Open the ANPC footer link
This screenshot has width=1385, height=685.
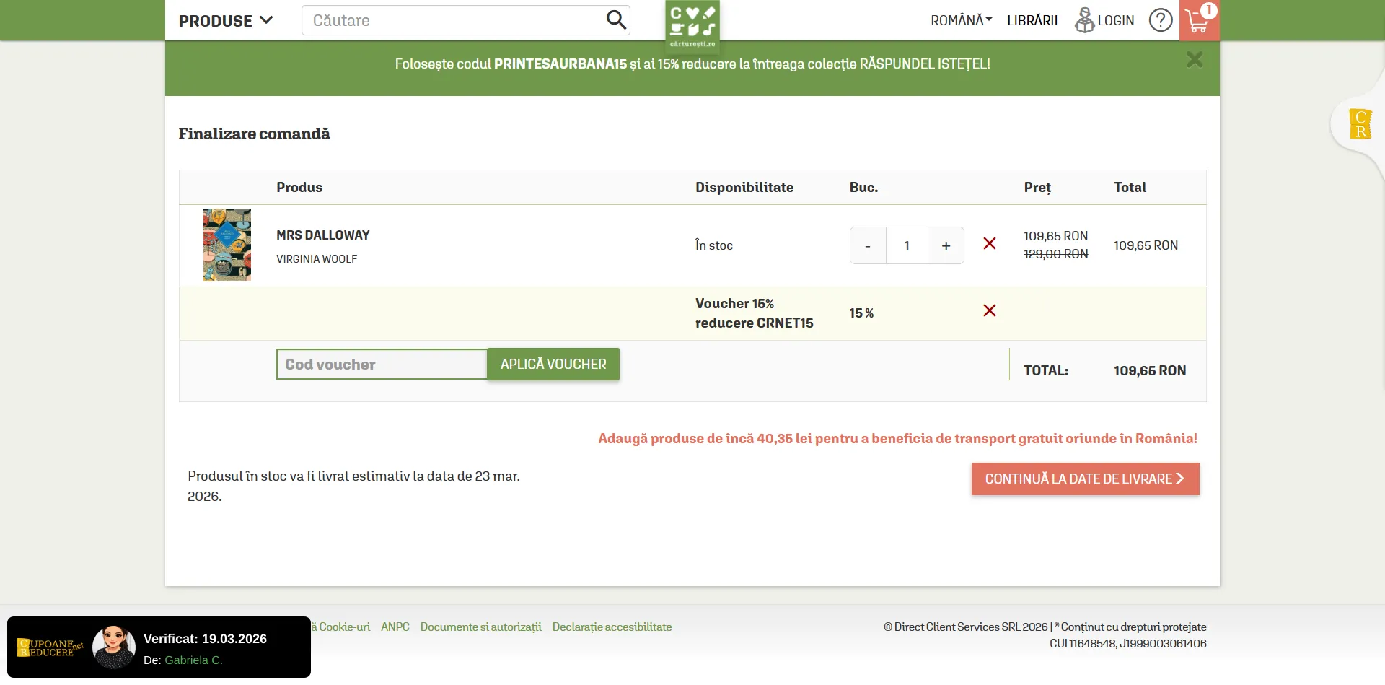coord(395,627)
